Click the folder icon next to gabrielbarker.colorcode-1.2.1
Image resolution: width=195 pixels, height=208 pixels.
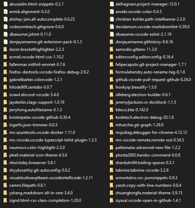coord(5,80)
